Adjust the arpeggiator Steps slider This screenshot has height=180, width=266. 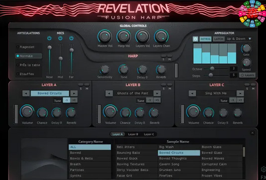211,75
